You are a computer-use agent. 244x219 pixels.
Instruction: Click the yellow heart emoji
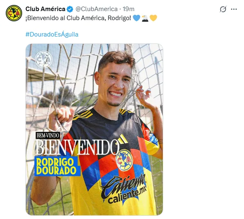pyautogui.click(x=153, y=18)
